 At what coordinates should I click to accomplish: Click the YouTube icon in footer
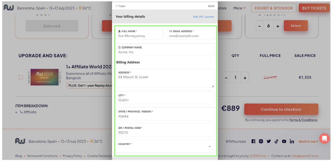click(x=284, y=141)
